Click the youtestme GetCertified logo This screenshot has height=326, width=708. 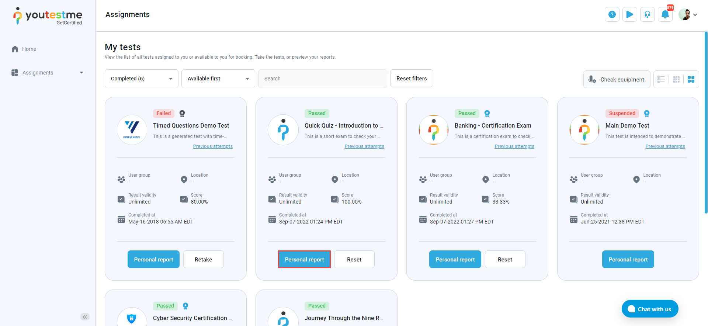coord(48,16)
